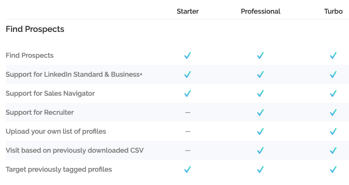Click Starter dash for Upload your own list

(x=188, y=131)
